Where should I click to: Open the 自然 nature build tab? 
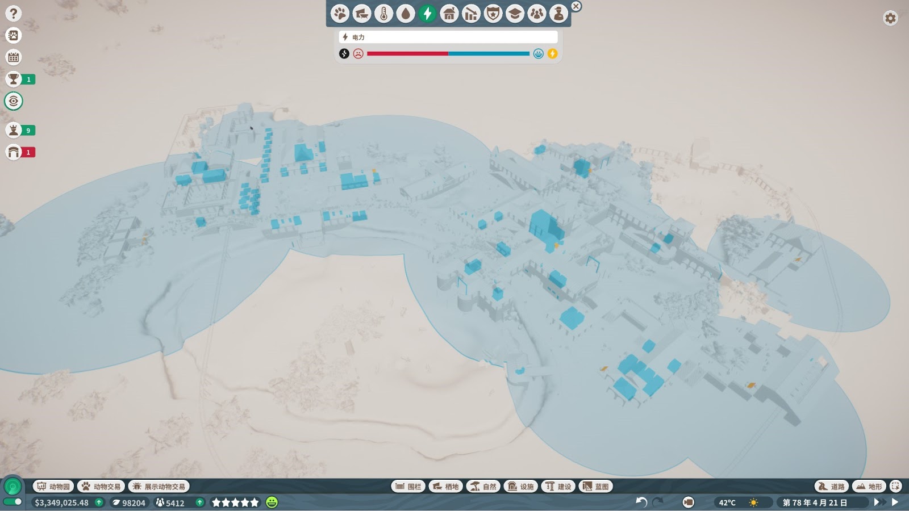[x=483, y=487]
